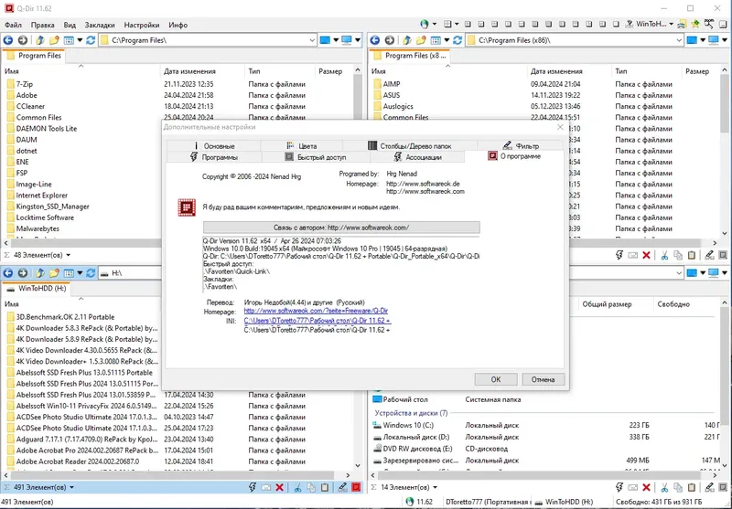Go up one folder in top-left Program Files pane
The image size is (732, 509).
coord(40,40)
